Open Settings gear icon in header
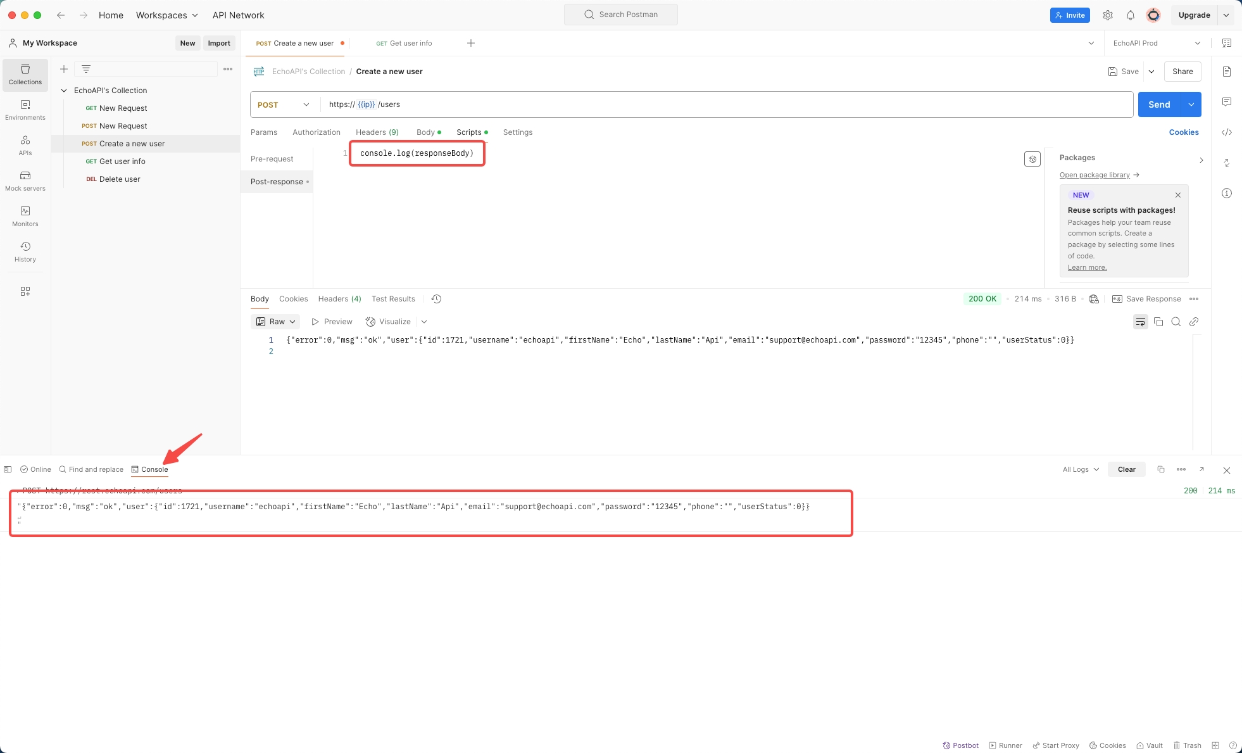This screenshot has width=1242, height=753. pyautogui.click(x=1108, y=15)
